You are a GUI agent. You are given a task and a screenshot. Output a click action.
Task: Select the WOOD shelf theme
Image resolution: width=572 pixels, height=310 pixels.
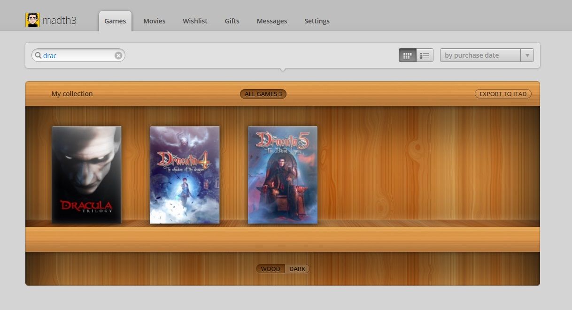pyautogui.click(x=271, y=269)
